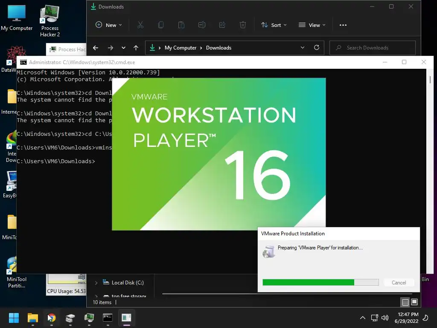Cancel the VMware Product Installation
The height and width of the screenshot is (328, 437).
(399, 283)
